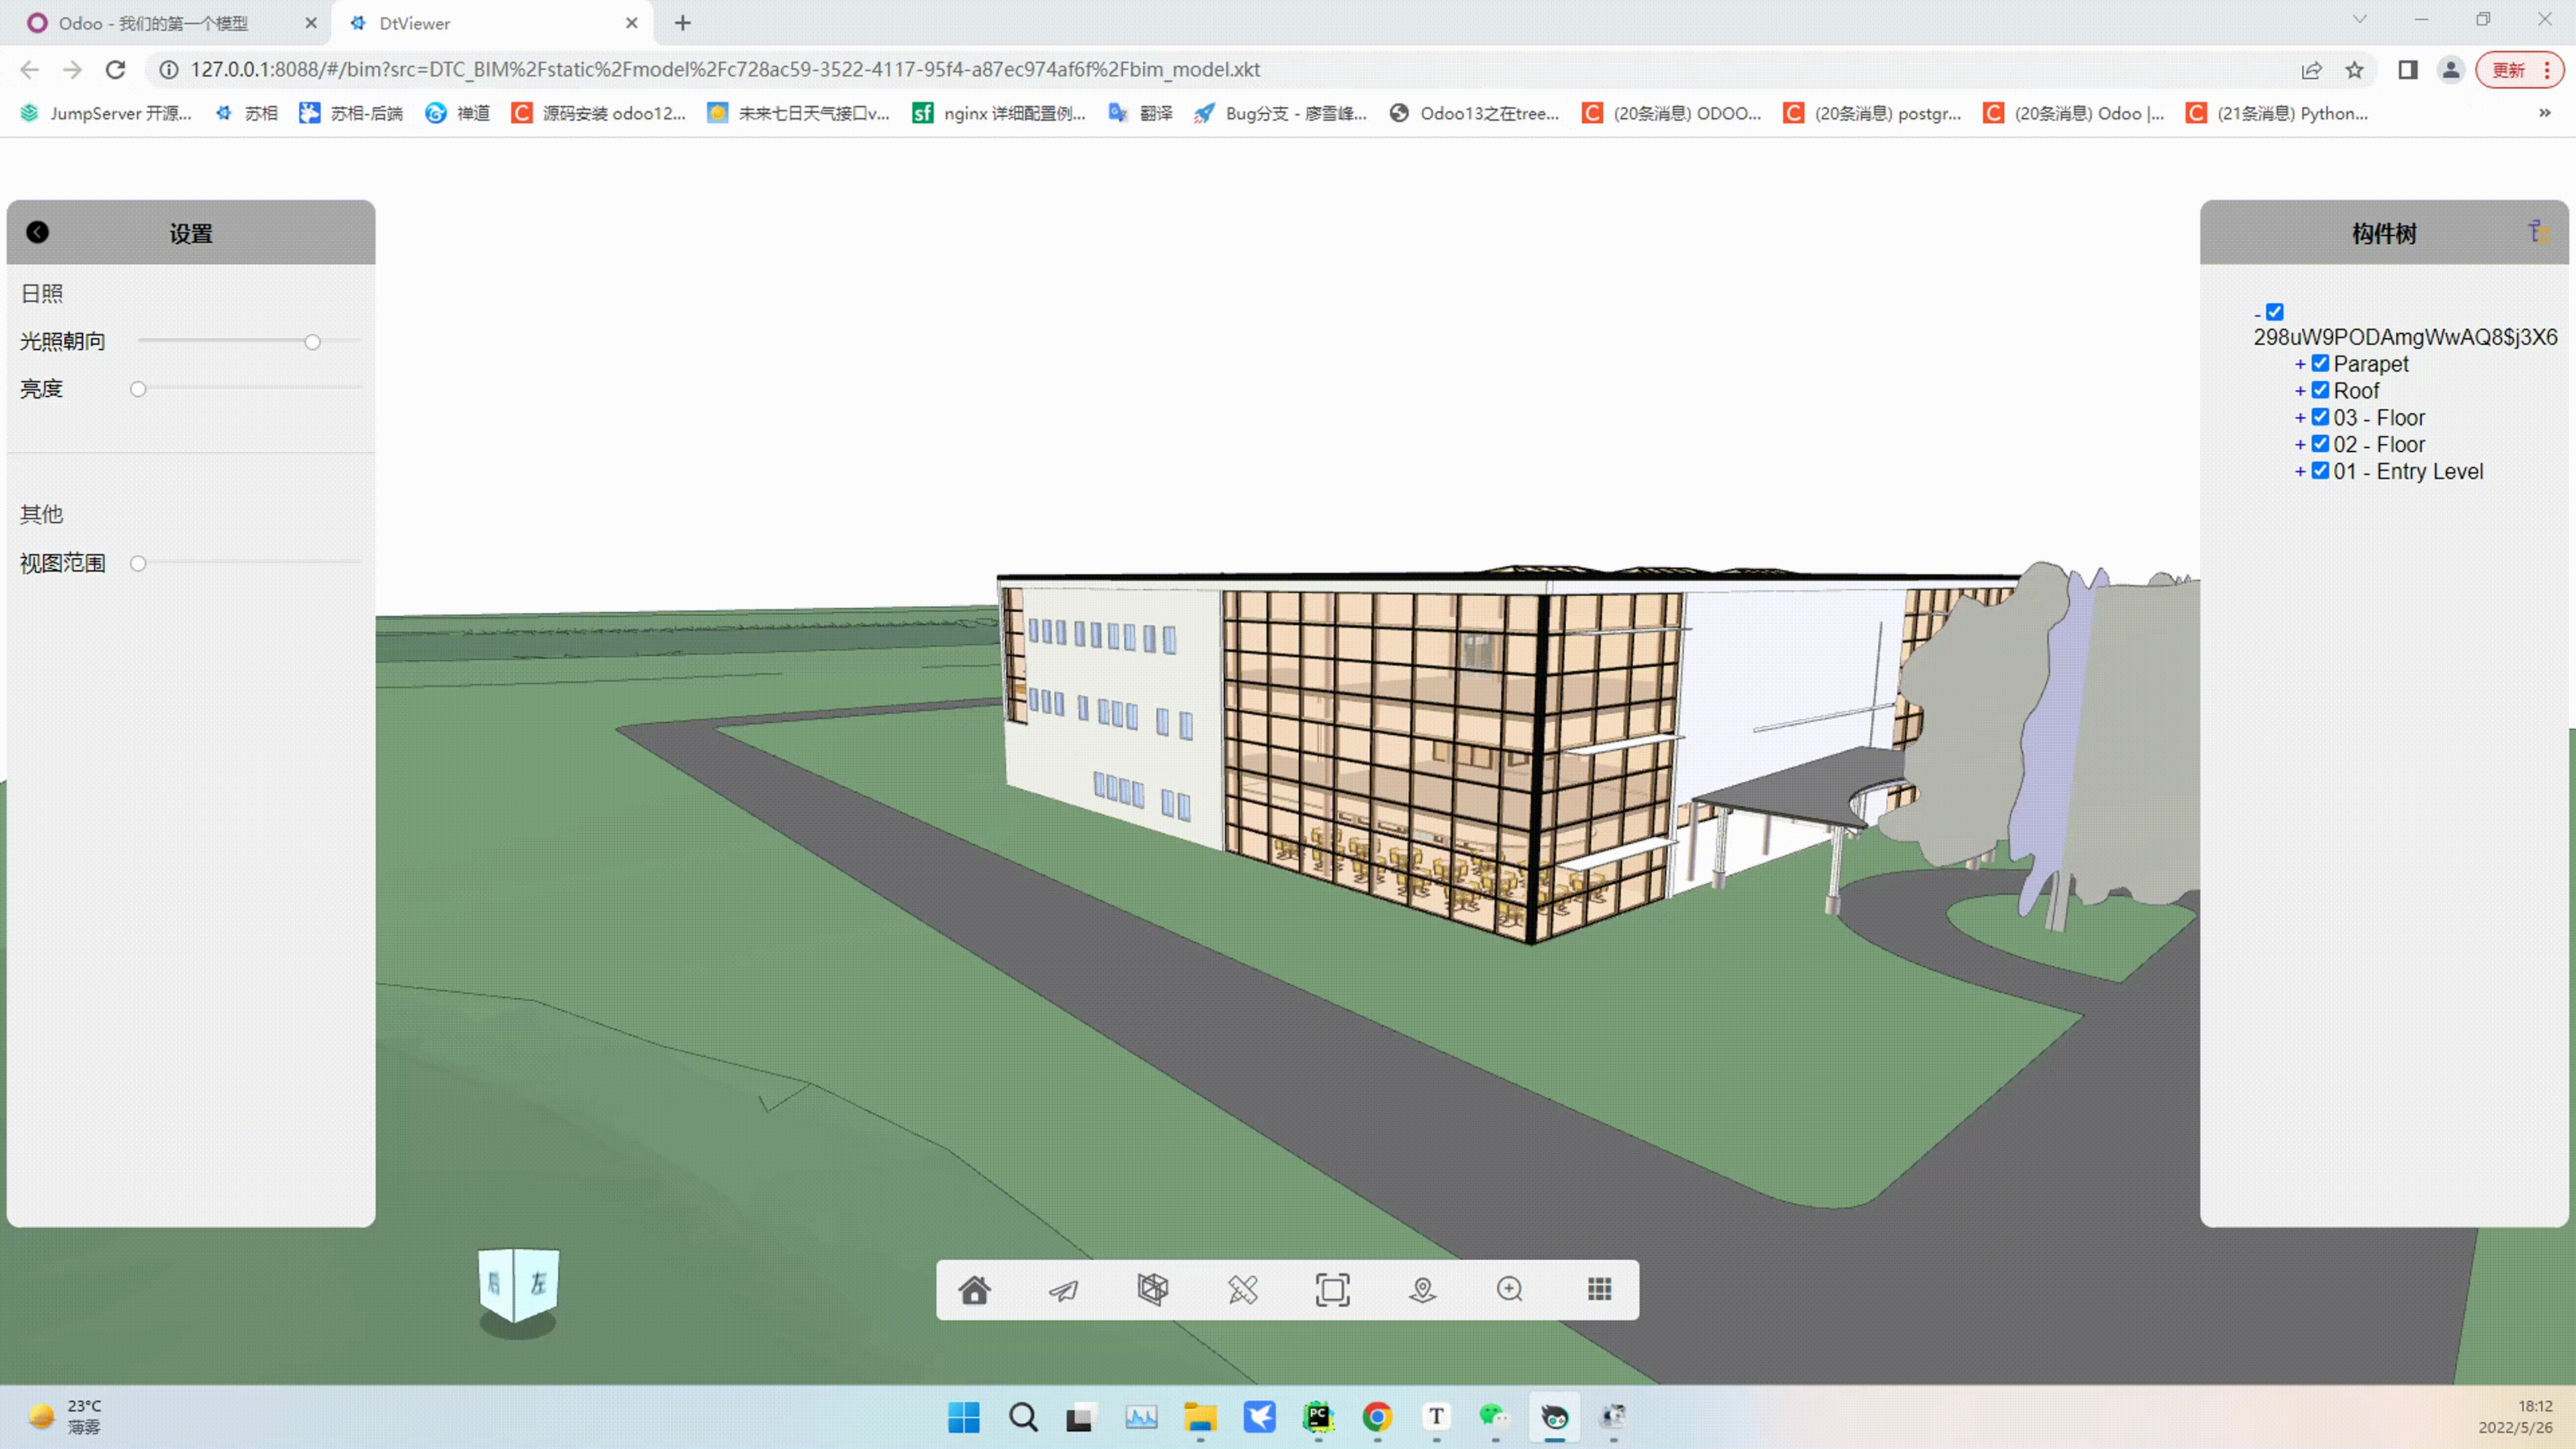Select the 3D cube section tool

click(1152, 1290)
